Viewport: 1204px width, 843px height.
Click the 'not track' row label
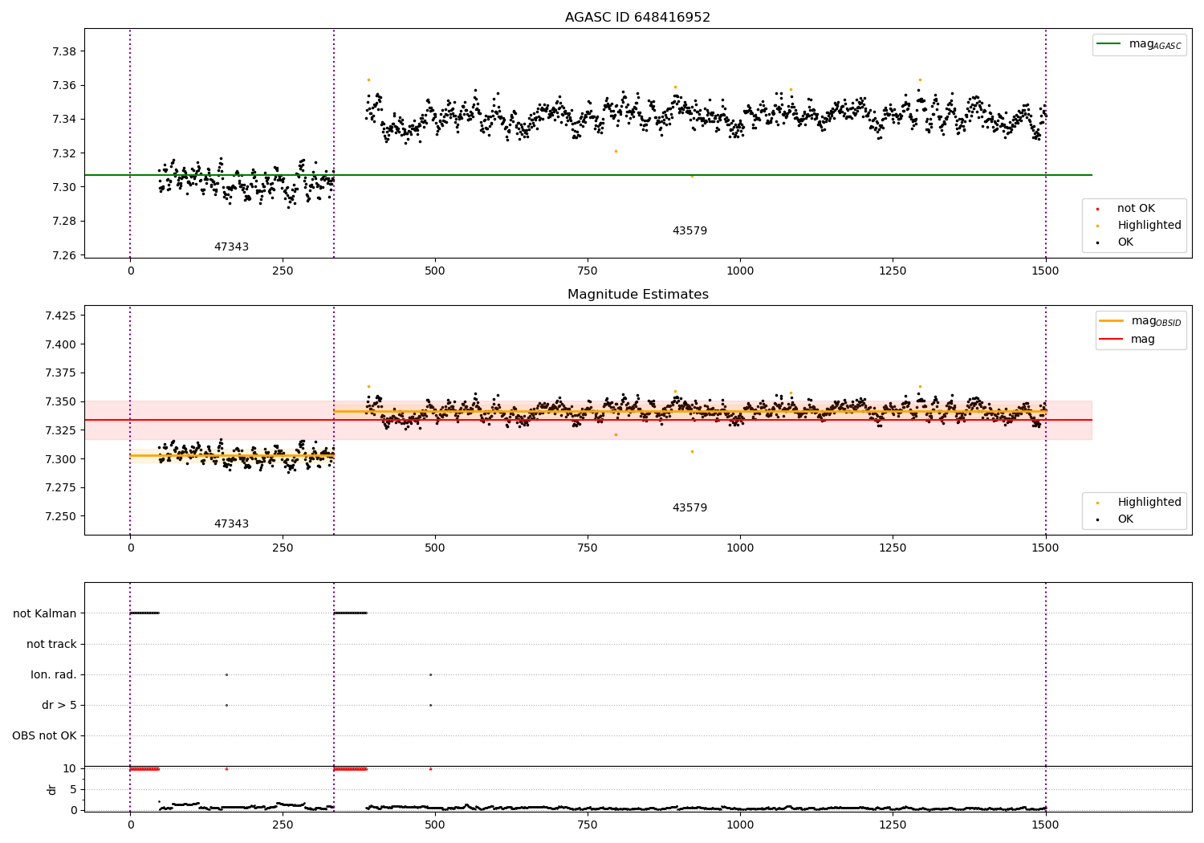51,644
